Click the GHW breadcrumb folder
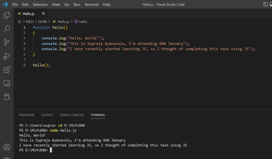The image size is (272, 159). click(x=43, y=22)
